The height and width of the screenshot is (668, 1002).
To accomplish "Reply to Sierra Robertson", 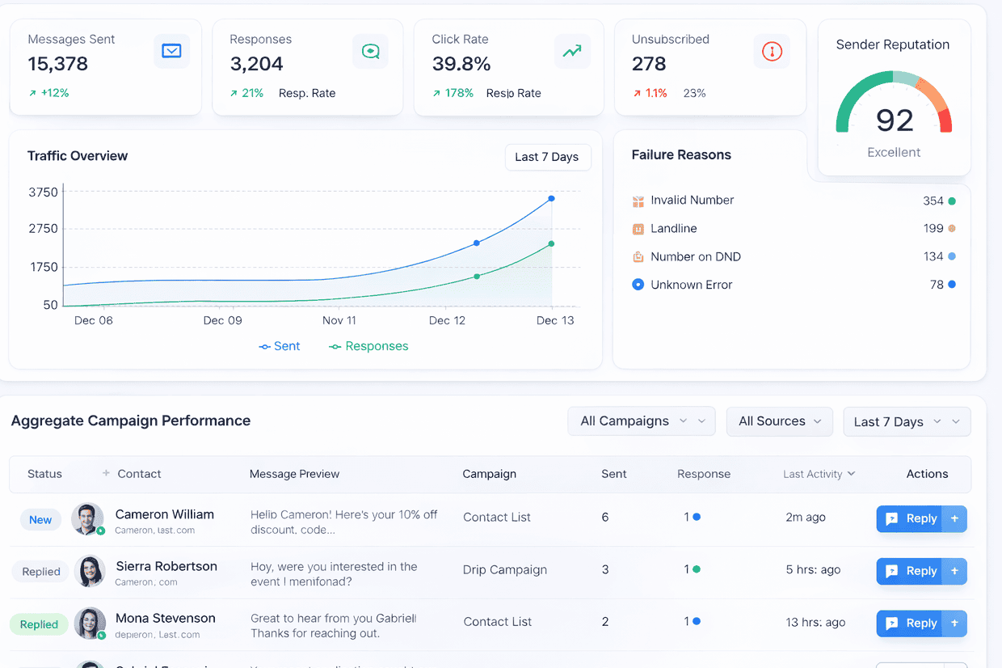I will (910, 571).
